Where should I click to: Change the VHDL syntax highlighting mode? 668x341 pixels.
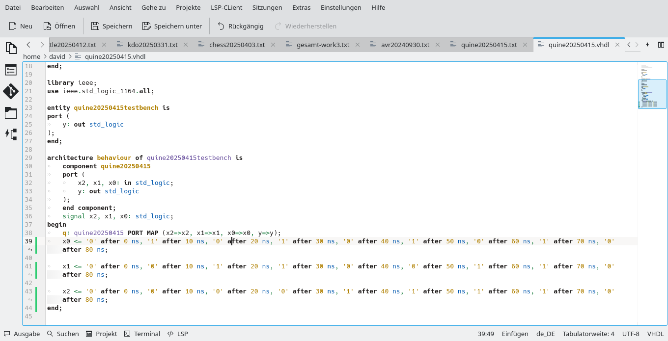point(655,334)
